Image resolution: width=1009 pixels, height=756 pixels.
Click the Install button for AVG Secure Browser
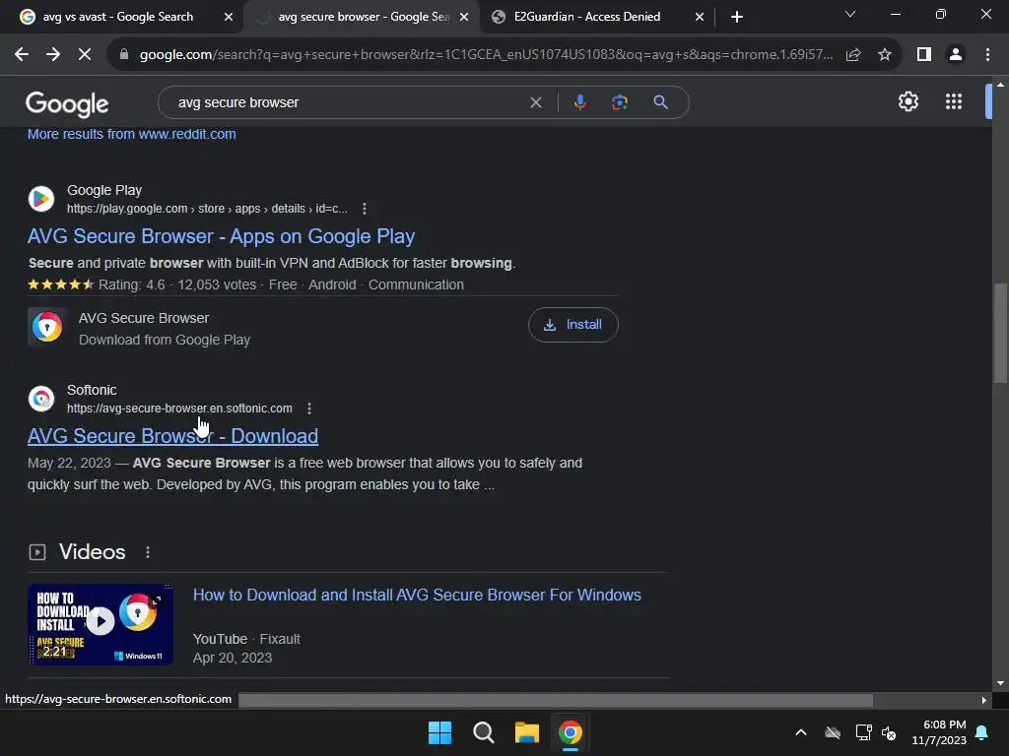[572, 325]
